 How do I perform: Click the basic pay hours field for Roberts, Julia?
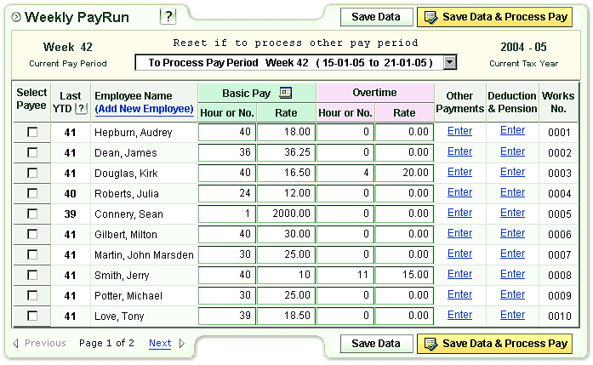(x=226, y=193)
